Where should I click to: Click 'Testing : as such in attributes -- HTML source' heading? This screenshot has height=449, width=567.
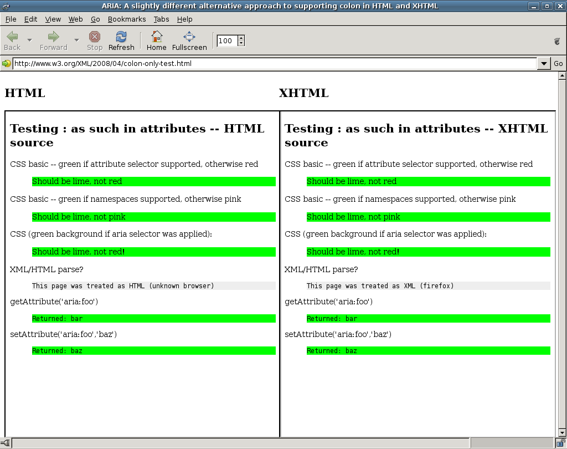pyautogui.click(x=137, y=135)
